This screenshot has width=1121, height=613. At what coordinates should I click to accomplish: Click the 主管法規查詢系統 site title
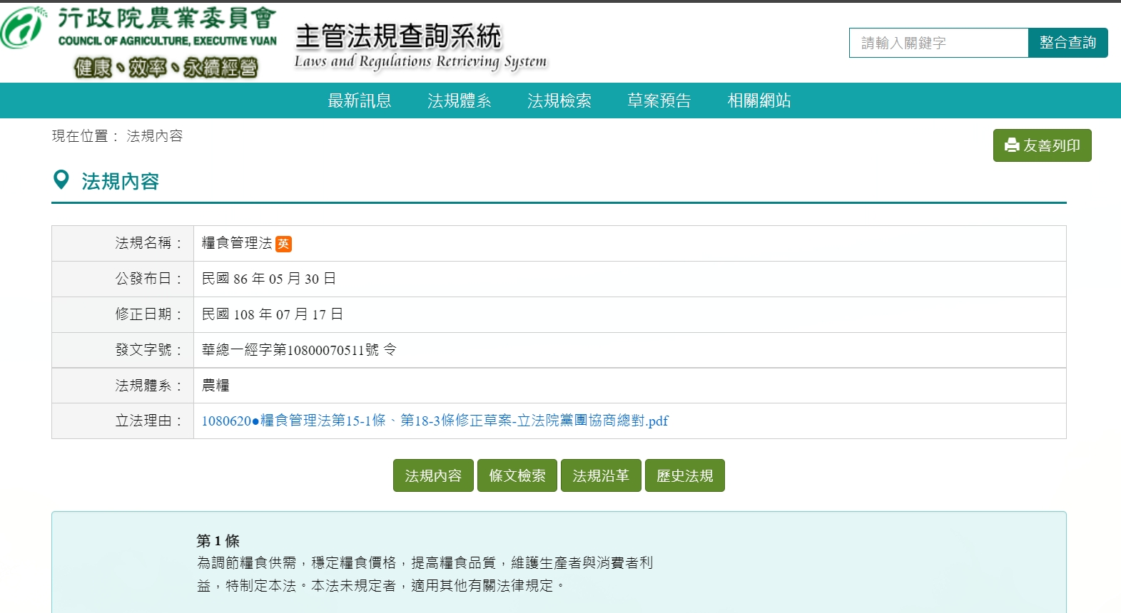pos(398,36)
